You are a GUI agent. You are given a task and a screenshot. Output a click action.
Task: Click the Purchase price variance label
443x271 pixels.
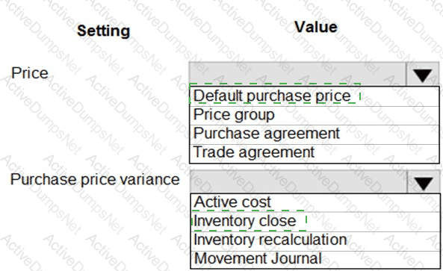click(x=95, y=179)
